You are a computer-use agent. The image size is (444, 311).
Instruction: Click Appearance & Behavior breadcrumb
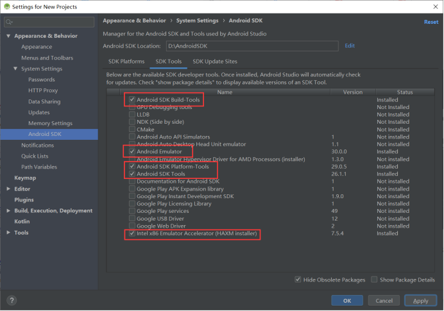coord(134,21)
